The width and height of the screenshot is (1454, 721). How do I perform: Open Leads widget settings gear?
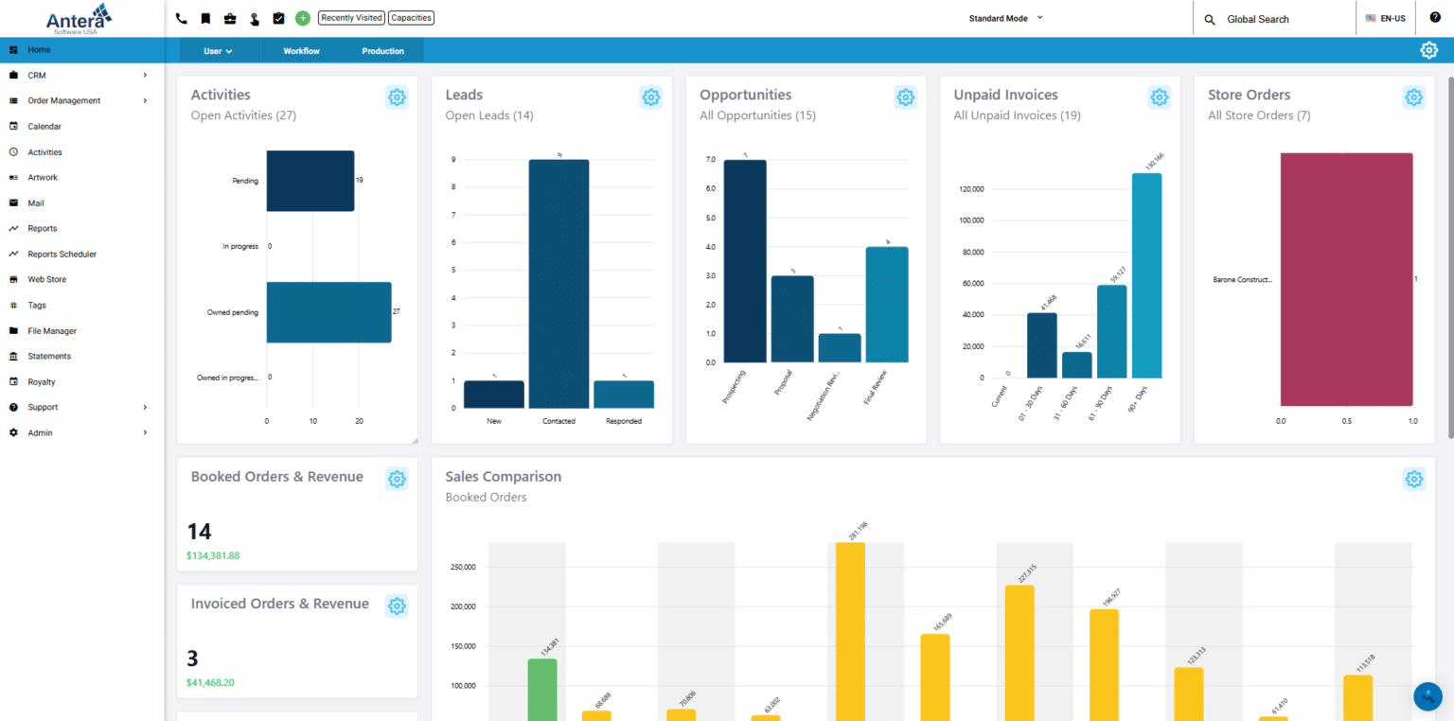click(x=650, y=97)
